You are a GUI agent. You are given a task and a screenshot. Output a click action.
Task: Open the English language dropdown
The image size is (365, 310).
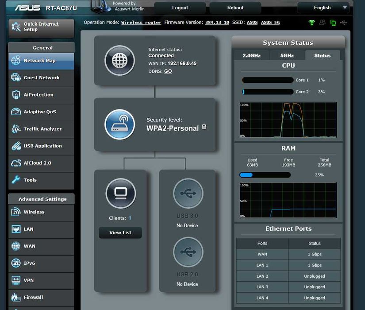(323, 8)
